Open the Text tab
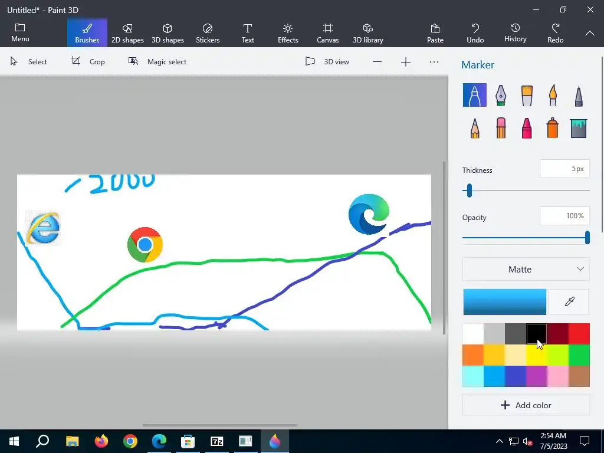The width and height of the screenshot is (604, 453). [x=248, y=33]
